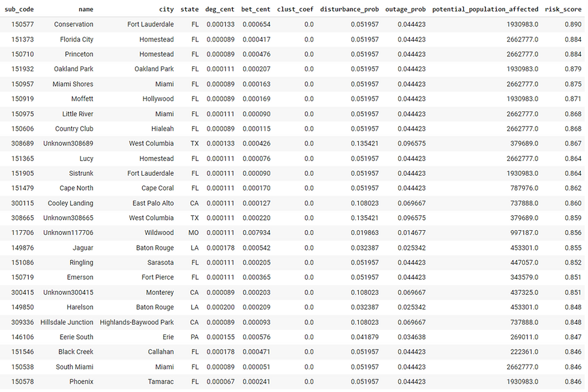Click the deg_cent column header
The image size is (588, 392).
[220, 10]
